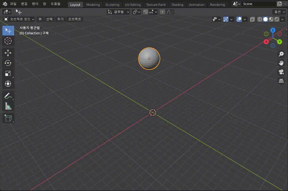The image size is (288, 191).
Task: Switch to the Sculpting workspace tab
Action: click(x=112, y=4)
